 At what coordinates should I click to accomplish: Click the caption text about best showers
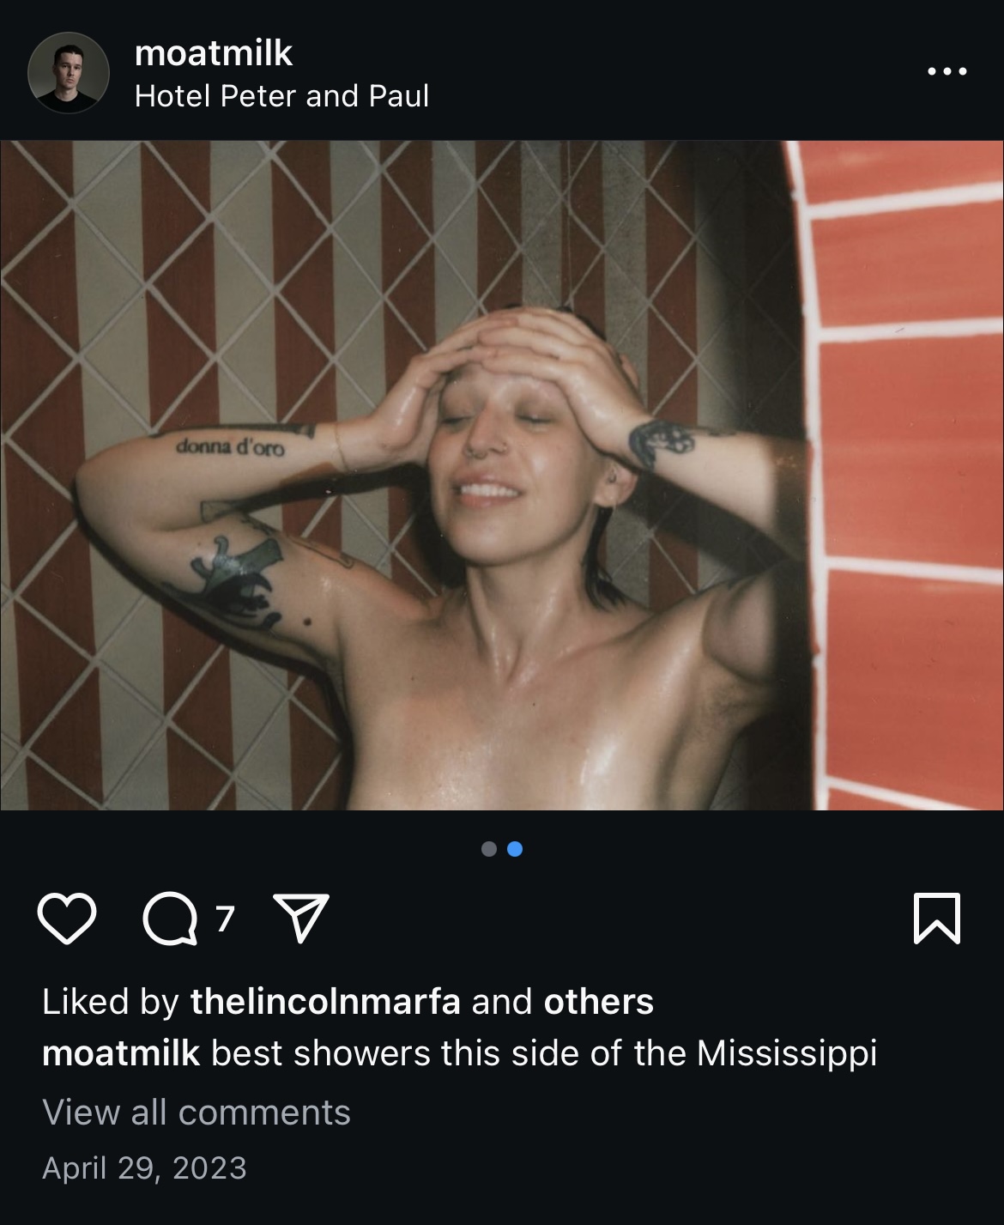(x=544, y=1053)
